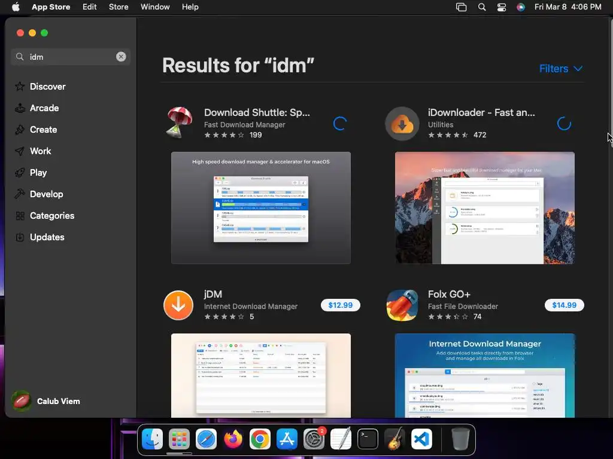This screenshot has height=459, width=613.
Task: Open Launchpad from the Dock
Action: [179, 439]
